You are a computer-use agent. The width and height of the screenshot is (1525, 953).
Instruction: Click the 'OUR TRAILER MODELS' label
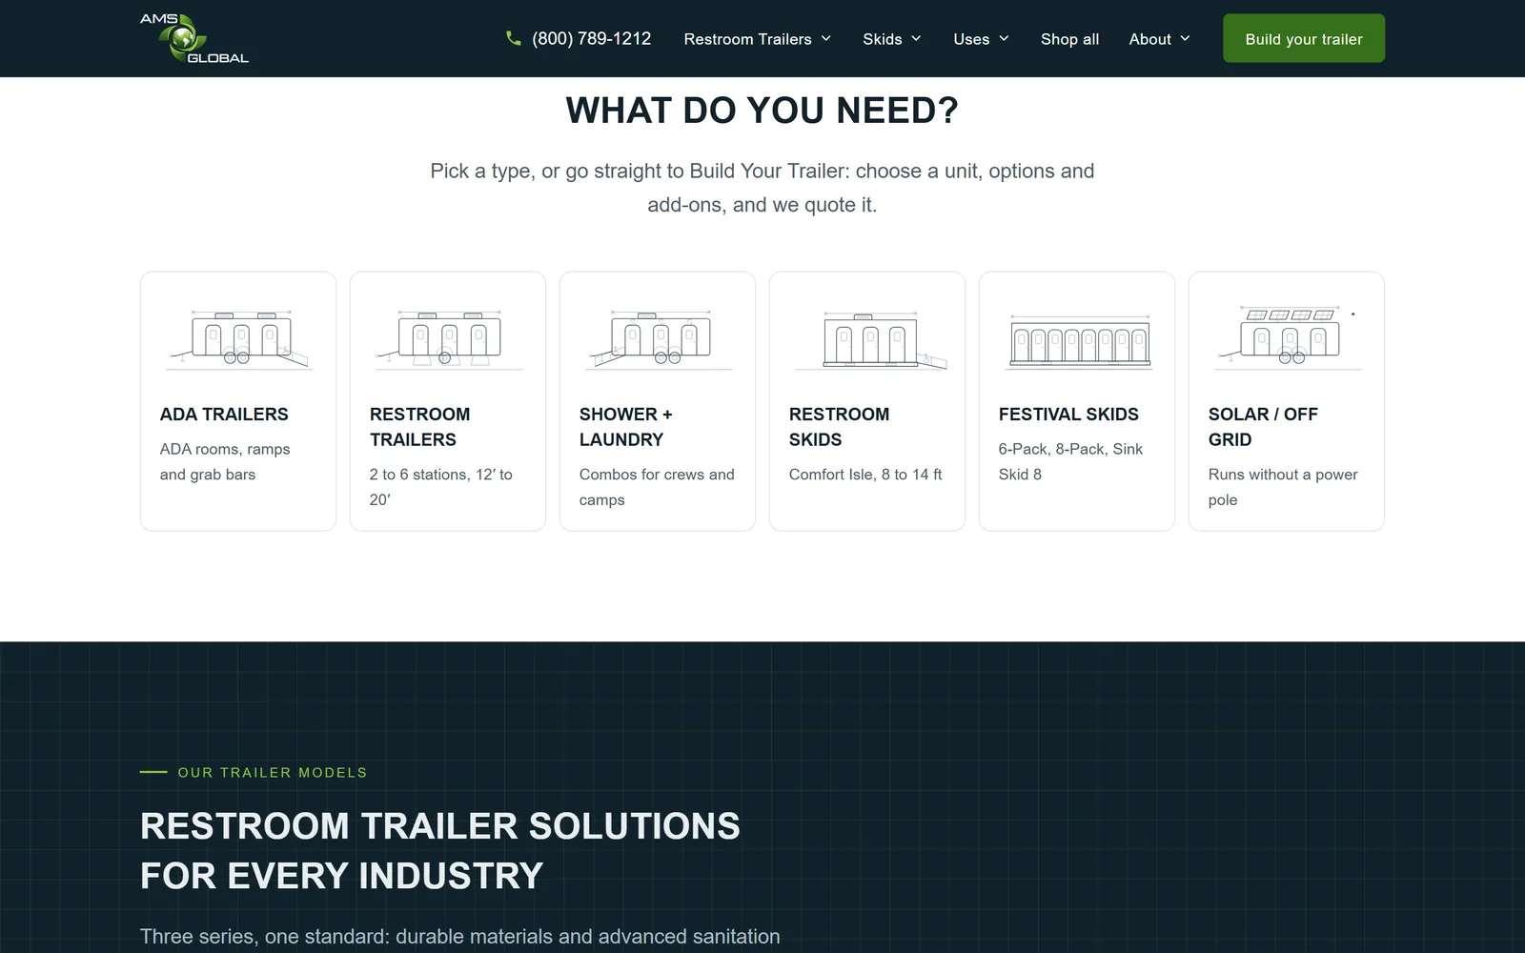[273, 773]
